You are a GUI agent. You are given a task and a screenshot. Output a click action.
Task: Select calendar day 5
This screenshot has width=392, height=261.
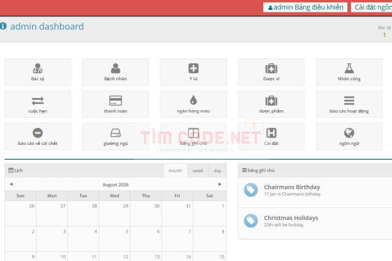point(114,239)
